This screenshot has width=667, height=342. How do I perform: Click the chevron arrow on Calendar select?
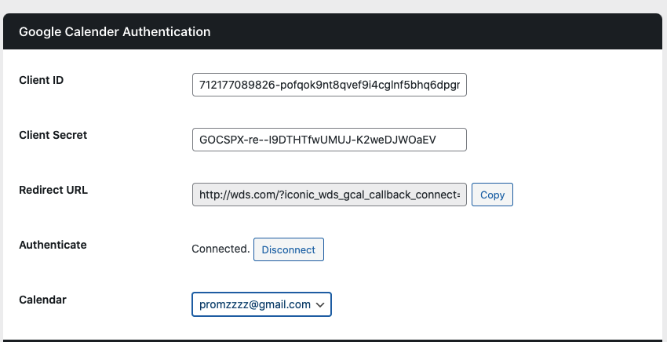pyautogui.click(x=321, y=305)
